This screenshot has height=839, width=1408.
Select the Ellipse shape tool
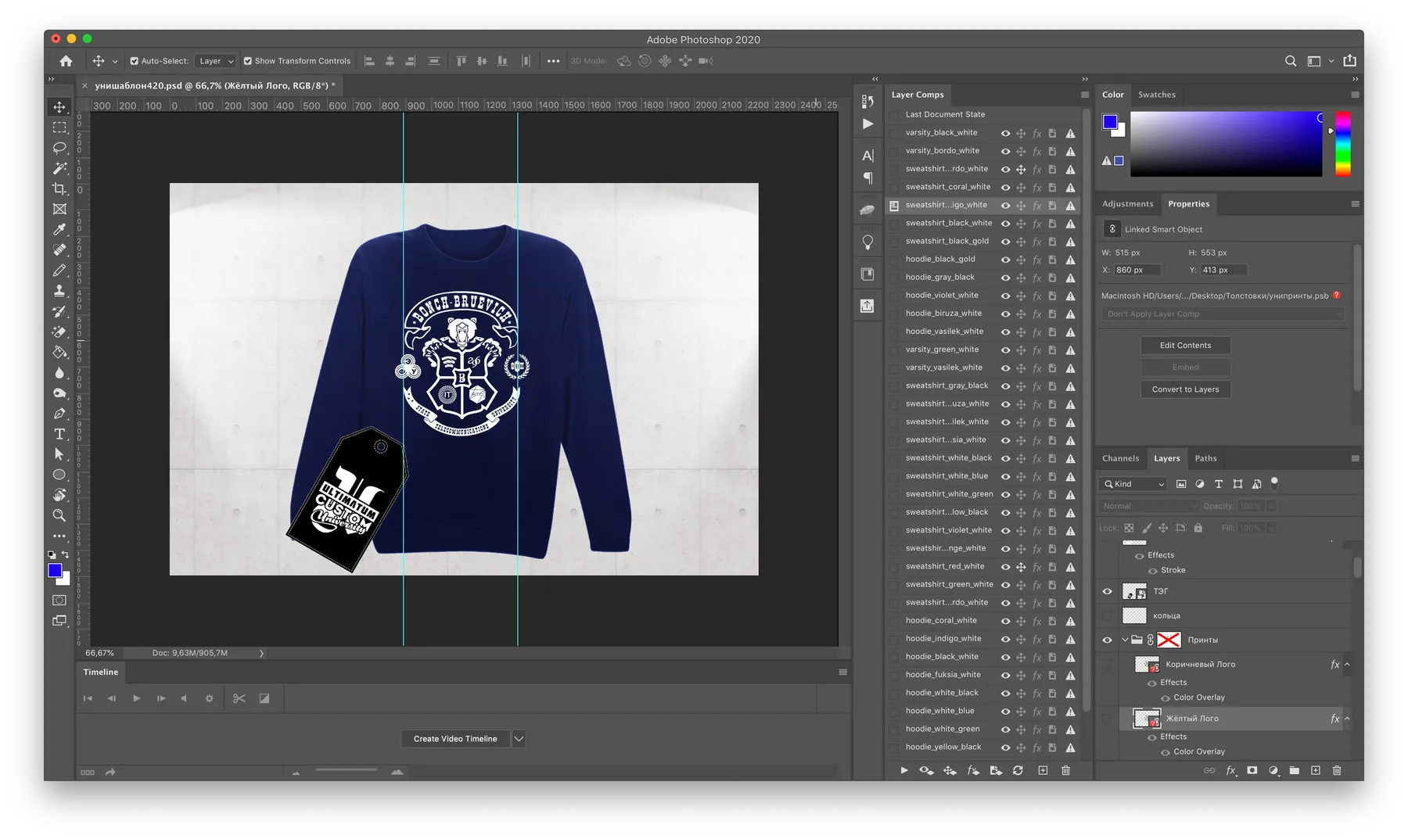pos(59,475)
